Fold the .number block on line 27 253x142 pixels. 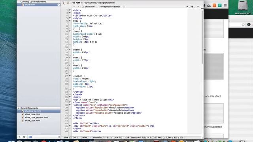[70, 76]
